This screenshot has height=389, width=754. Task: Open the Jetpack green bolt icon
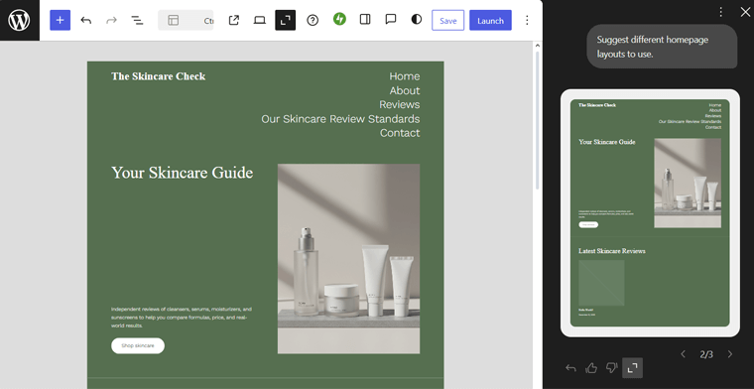point(339,19)
